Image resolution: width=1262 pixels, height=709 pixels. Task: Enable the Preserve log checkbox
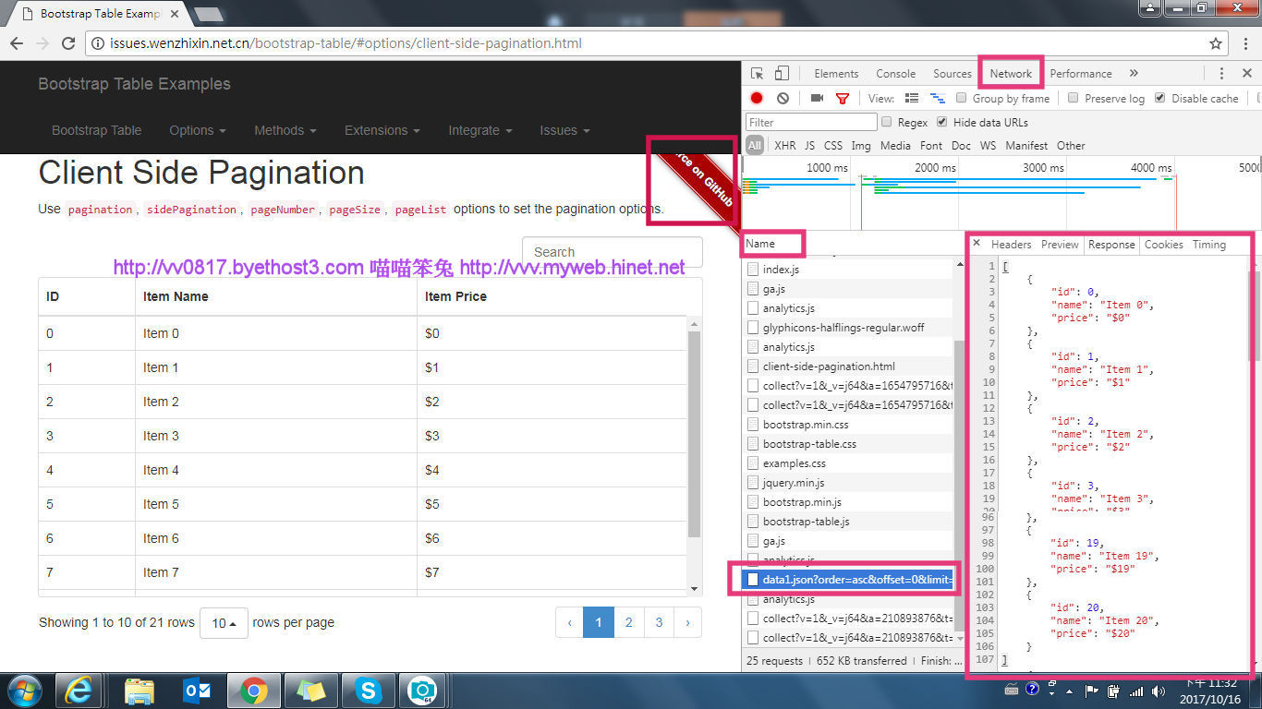(1073, 98)
